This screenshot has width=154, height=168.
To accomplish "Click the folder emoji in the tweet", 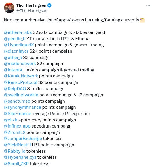I will point(142,20).
